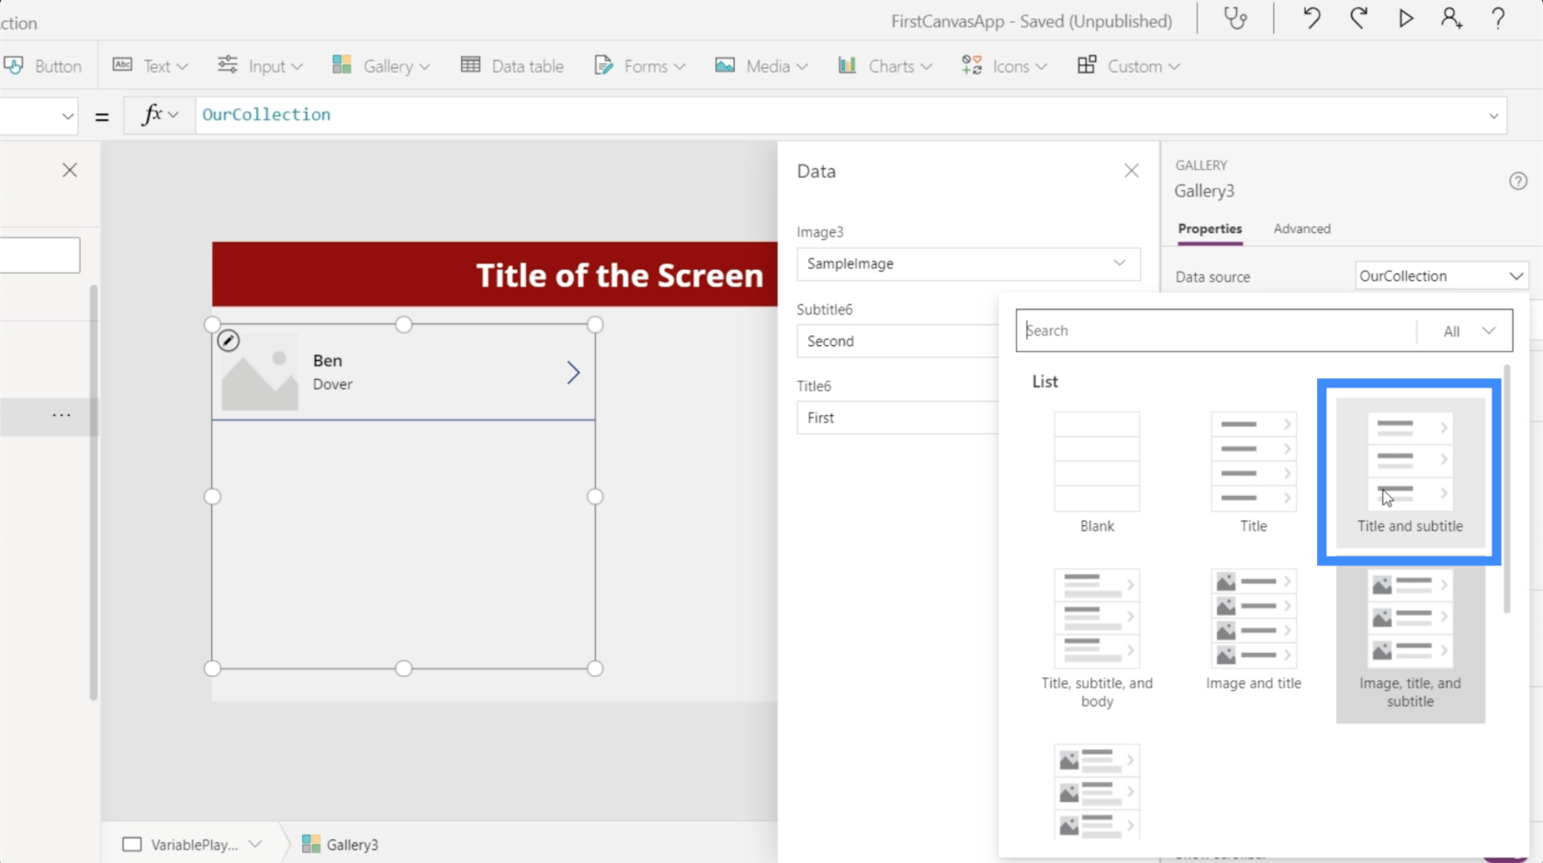Screen dimensions: 1543x863
Task: Switch to the Advanced tab
Action: coord(1301,229)
